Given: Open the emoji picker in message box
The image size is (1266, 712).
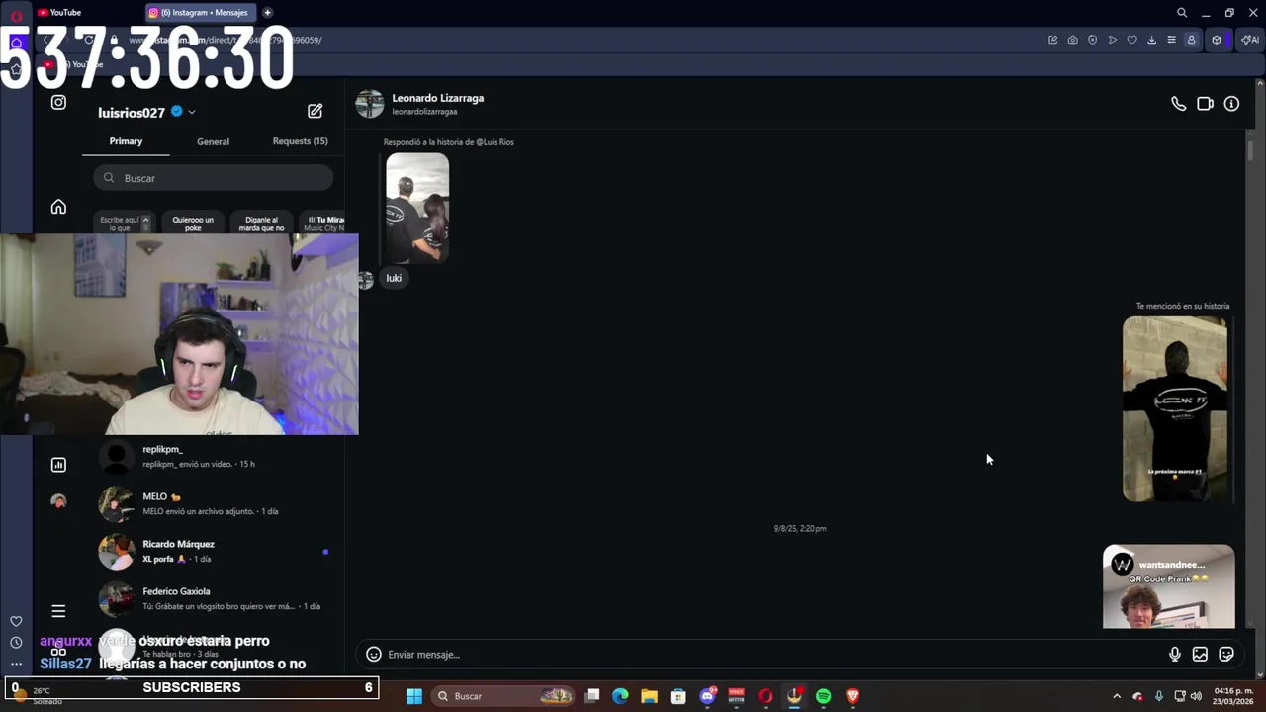Looking at the screenshot, I should [373, 654].
